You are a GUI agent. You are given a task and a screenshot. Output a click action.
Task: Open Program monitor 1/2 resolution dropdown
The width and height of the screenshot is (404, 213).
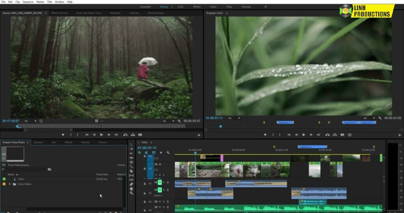[369, 118]
